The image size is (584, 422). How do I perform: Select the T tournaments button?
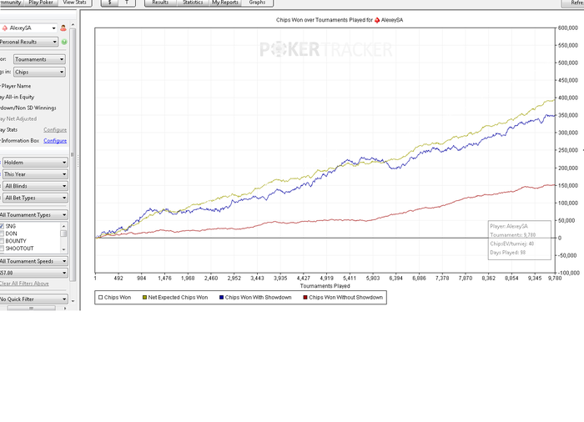(x=127, y=3)
